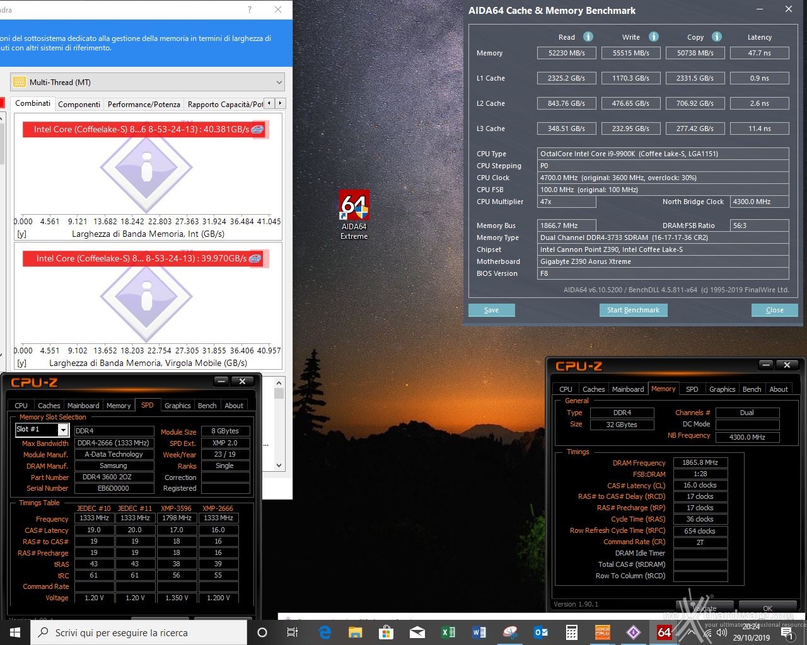Open Cortana from the taskbar
The height and width of the screenshot is (645, 807).
pyautogui.click(x=262, y=632)
